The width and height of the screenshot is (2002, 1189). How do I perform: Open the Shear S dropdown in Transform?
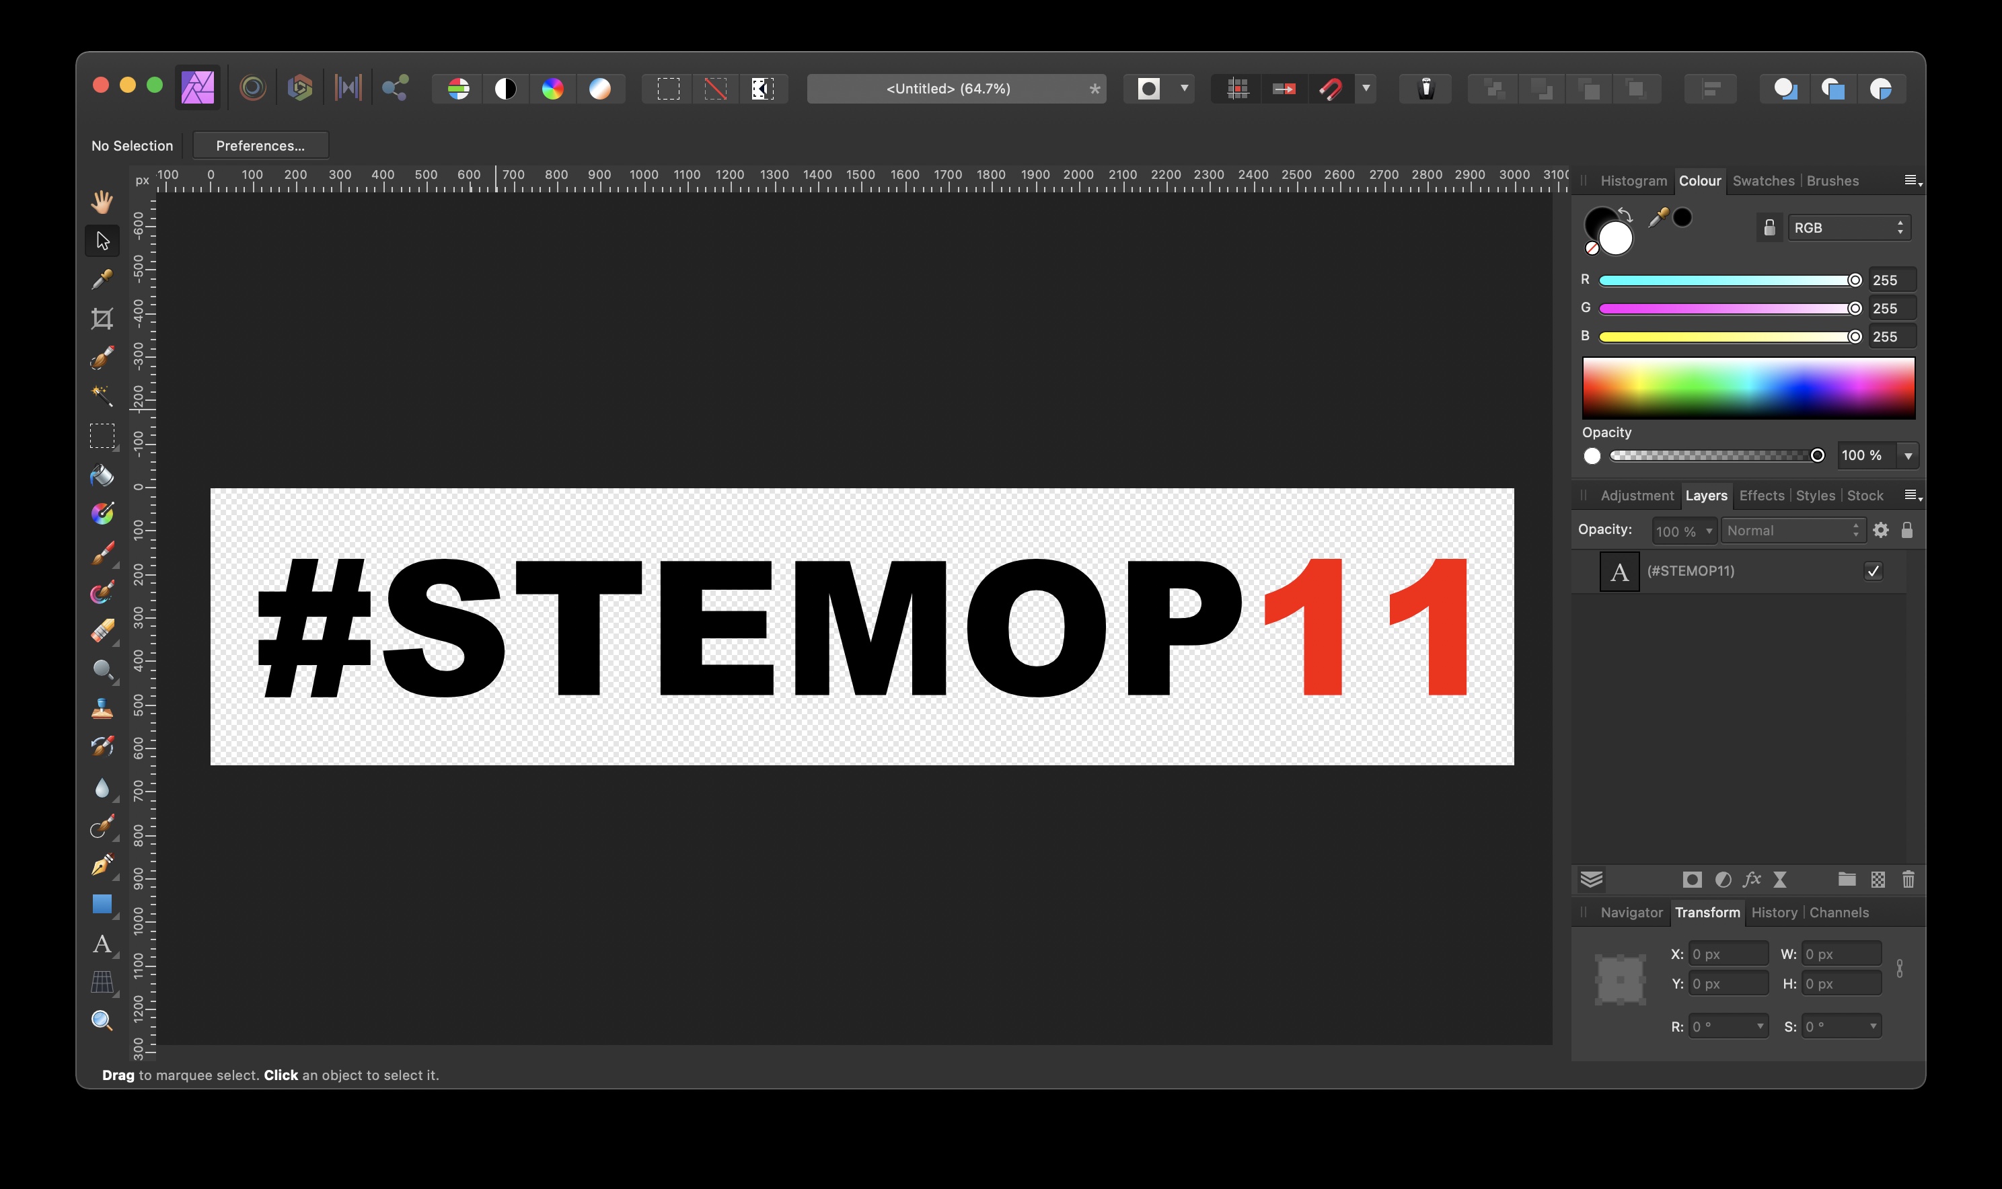coord(1873,1026)
